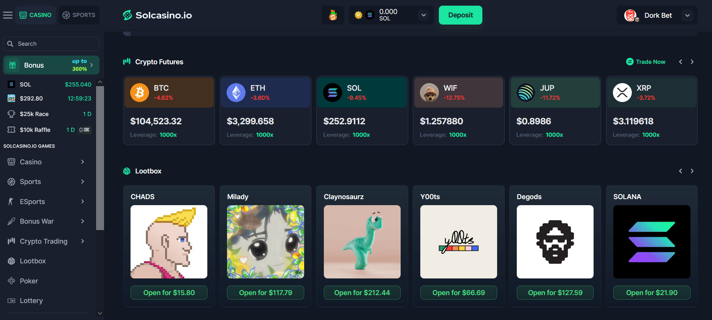Click the XRP coin icon
712x320 pixels.
pos(622,93)
